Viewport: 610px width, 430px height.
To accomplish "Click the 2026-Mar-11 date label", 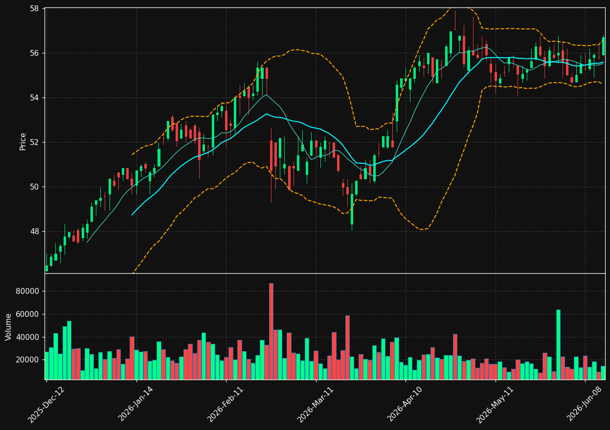I will (316, 405).
